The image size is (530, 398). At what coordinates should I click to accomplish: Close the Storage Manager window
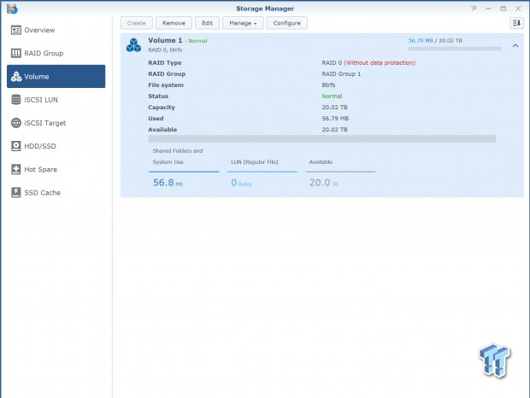click(x=518, y=9)
